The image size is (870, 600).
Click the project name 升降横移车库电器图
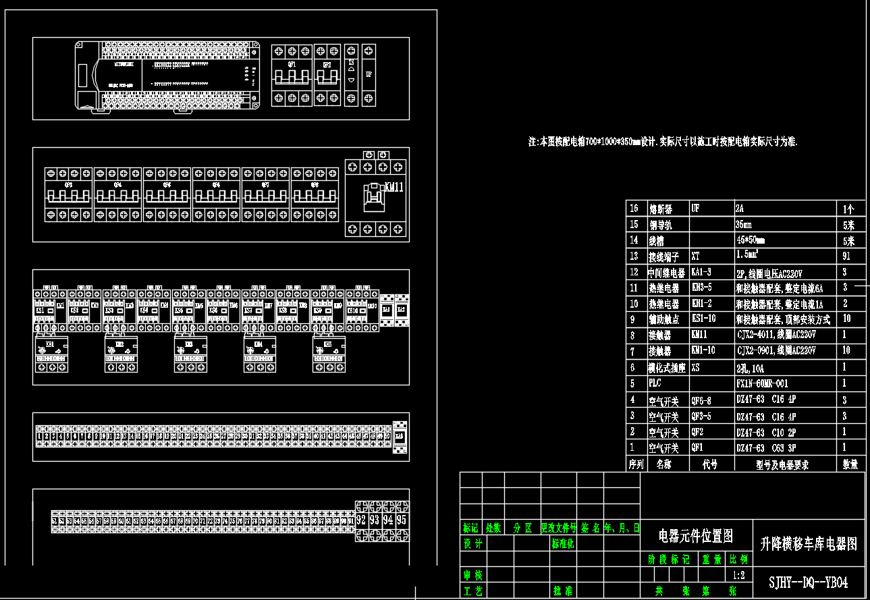pyautogui.click(x=809, y=543)
